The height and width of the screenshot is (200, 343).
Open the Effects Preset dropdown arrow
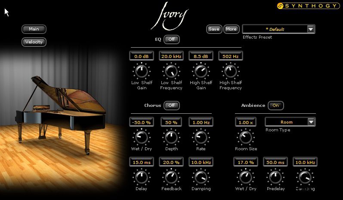pos(311,29)
